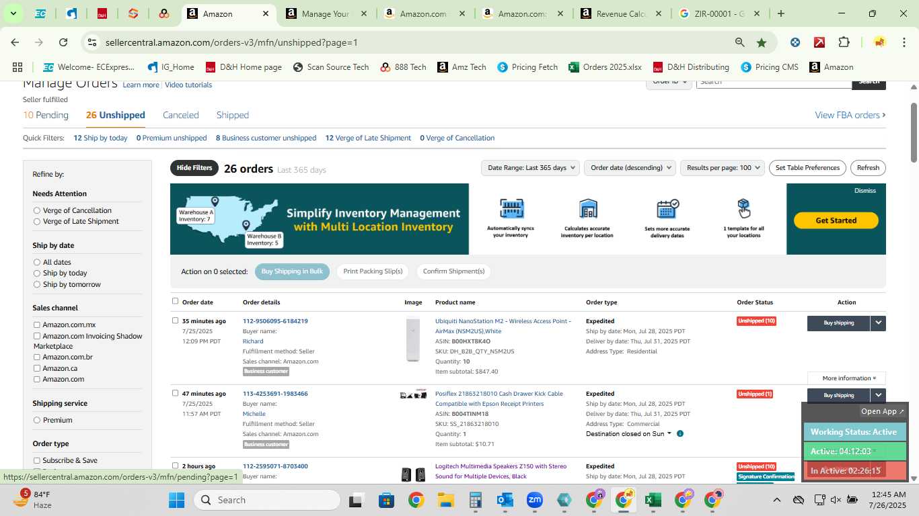This screenshot has width=919, height=516.
Task: Open the Date Range: Last 365 days dropdown
Action: click(531, 168)
